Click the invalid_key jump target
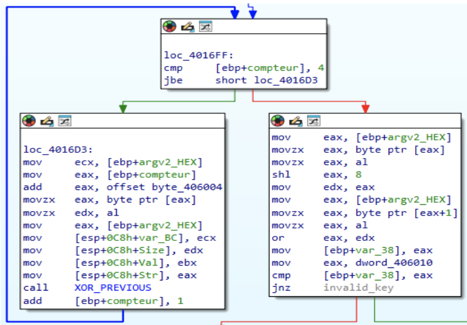The width and height of the screenshot is (467, 325). [x=358, y=288]
